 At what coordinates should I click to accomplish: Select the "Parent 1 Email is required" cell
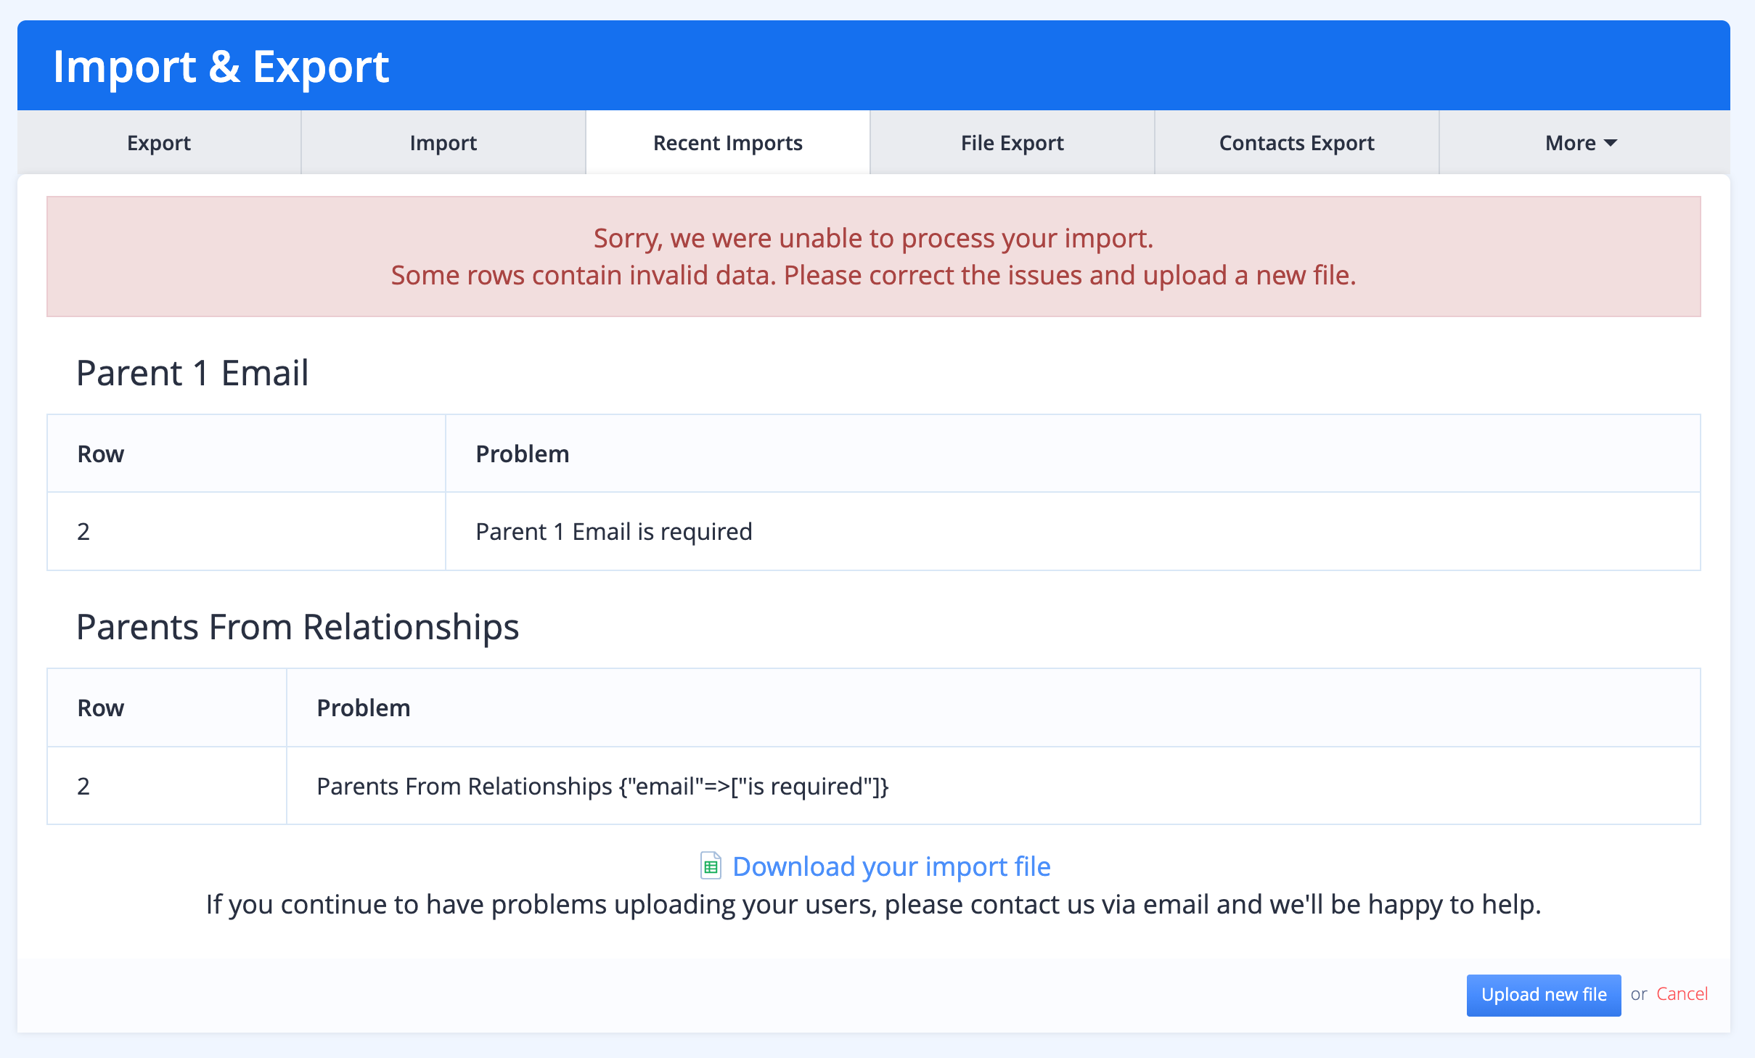coord(613,532)
